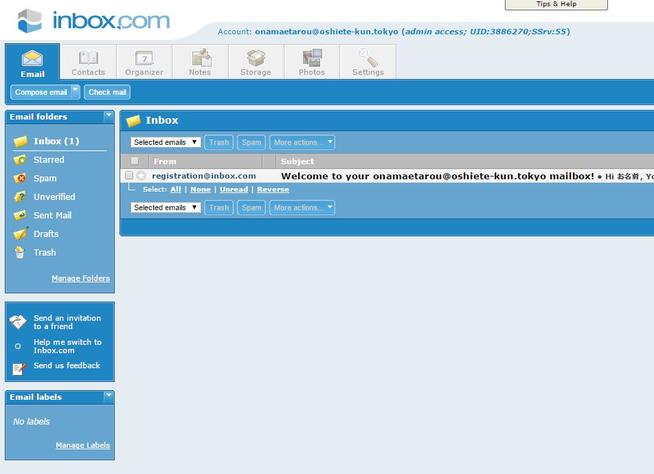Image resolution: width=654 pixels, height=474 pixels.
Task: Sort by the From column header
Action: (x=165, y=161)
